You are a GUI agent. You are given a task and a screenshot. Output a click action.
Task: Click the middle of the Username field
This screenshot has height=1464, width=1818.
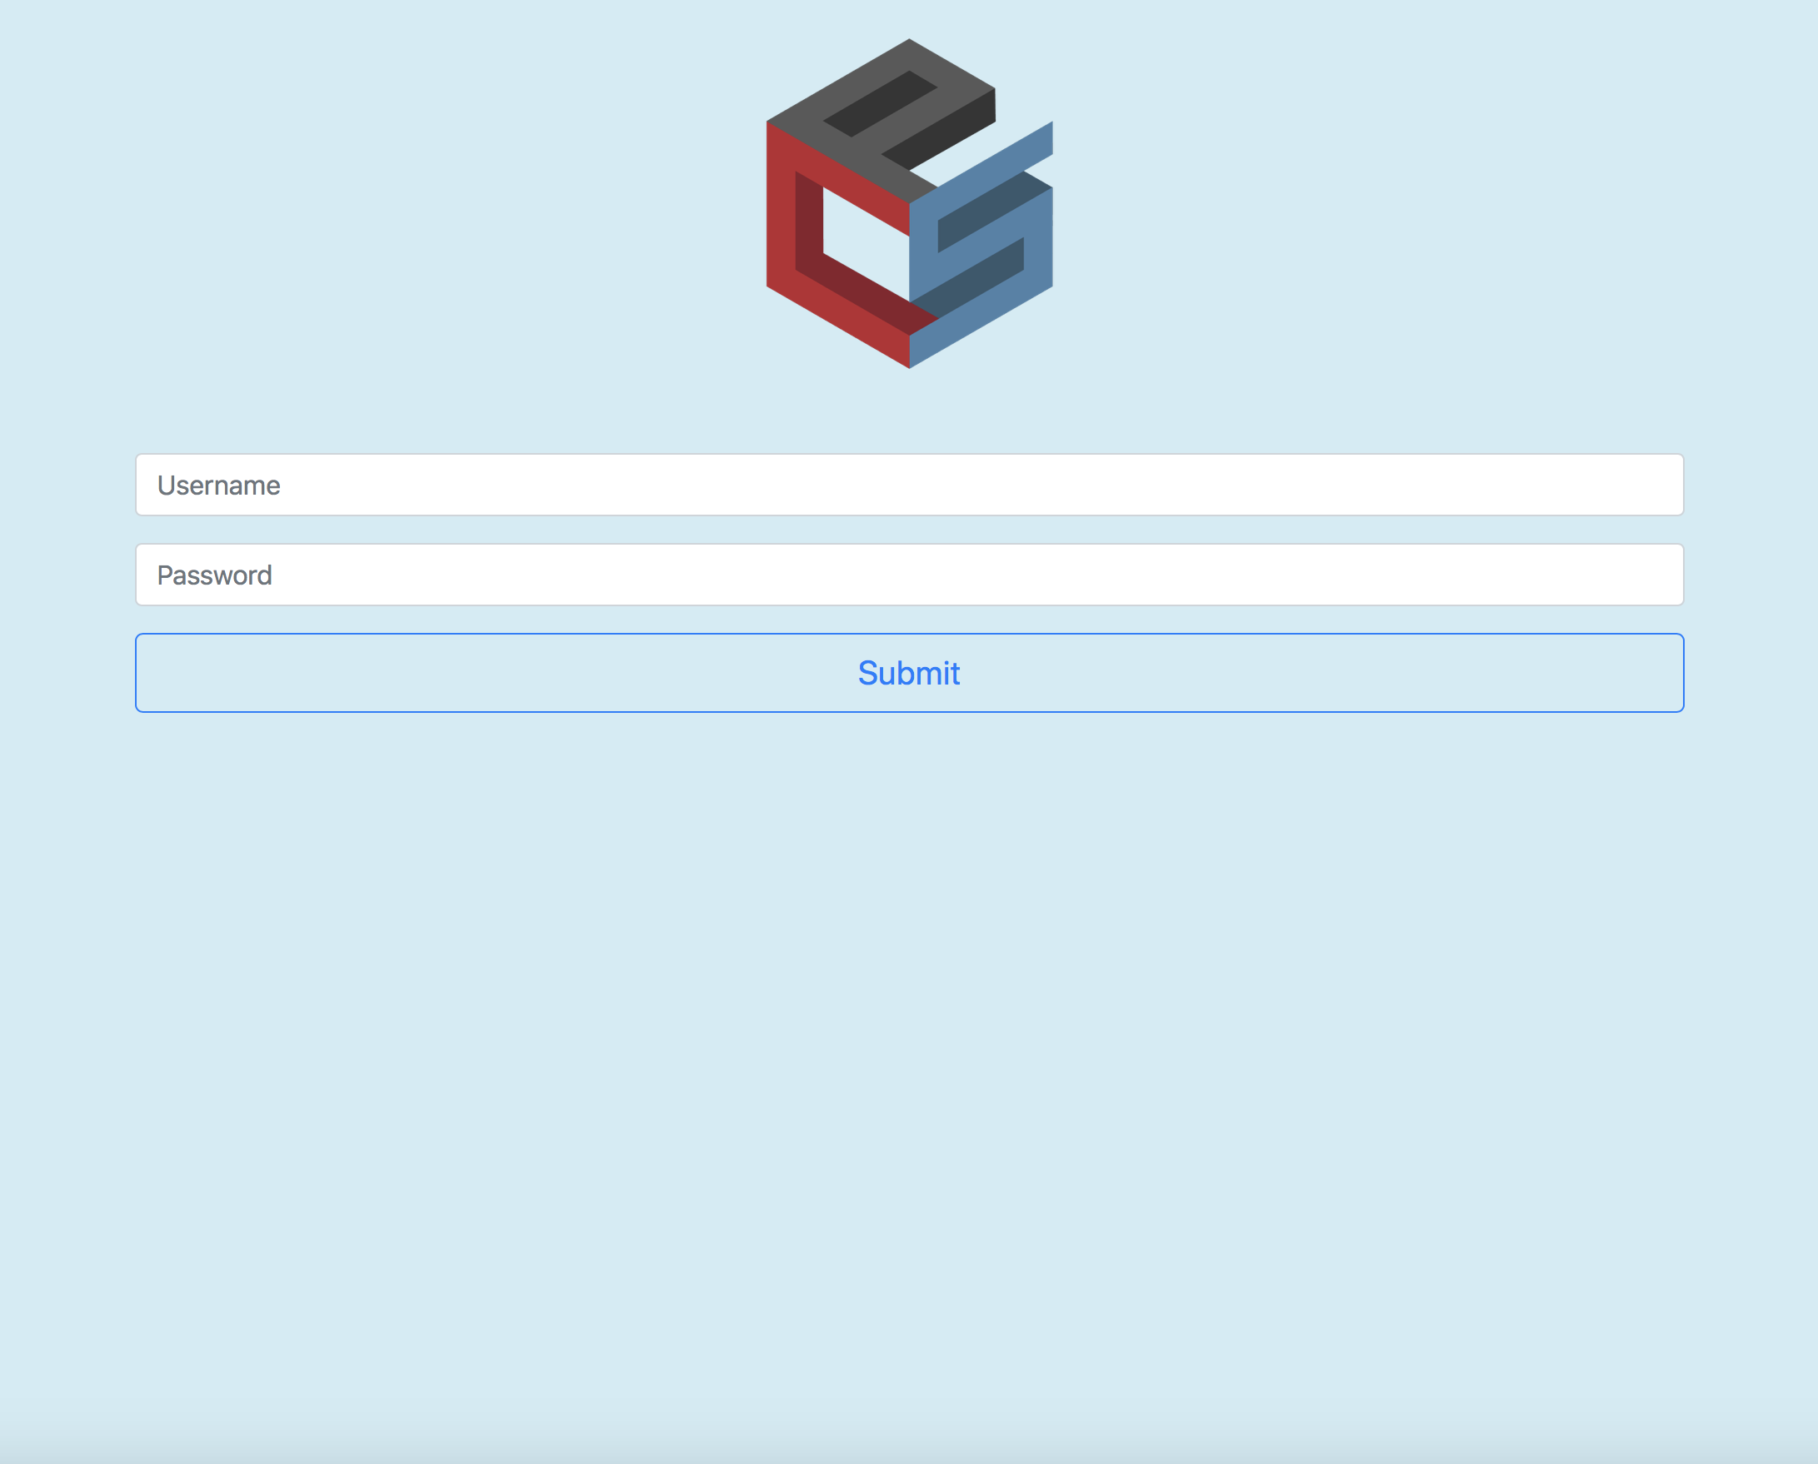(908, 485)
